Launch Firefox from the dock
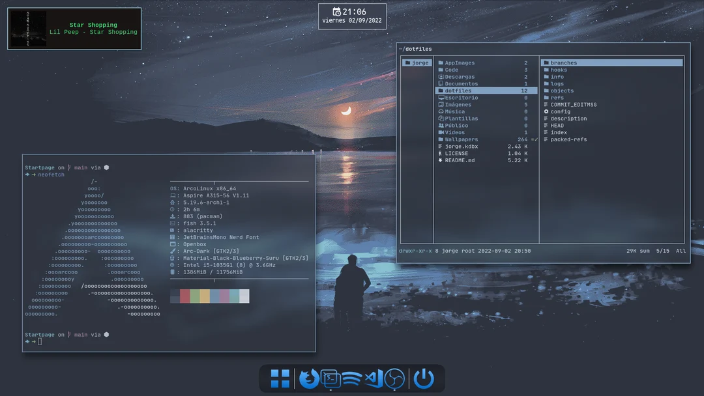 309,378
